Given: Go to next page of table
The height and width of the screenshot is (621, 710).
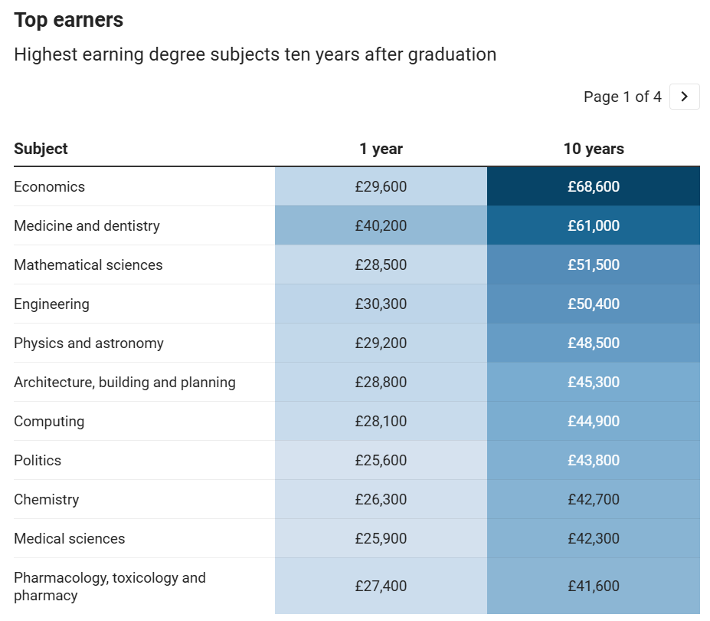Looking at the screenshot, I should click(684, 97).
